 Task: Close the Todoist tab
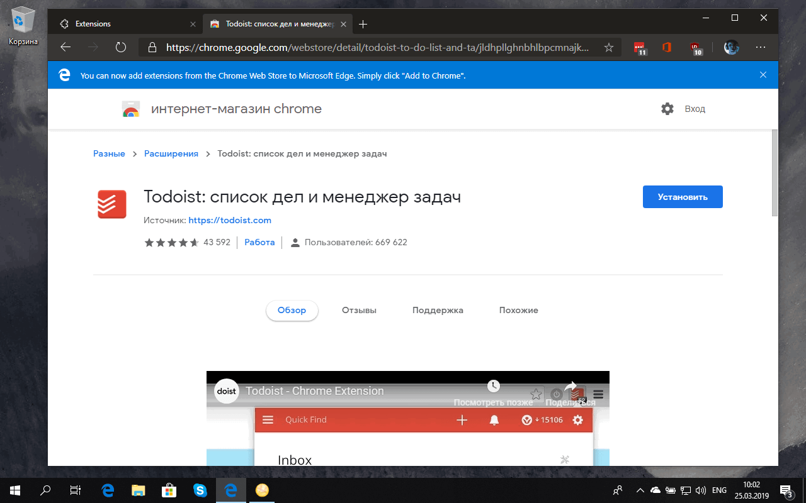[344, 24]
